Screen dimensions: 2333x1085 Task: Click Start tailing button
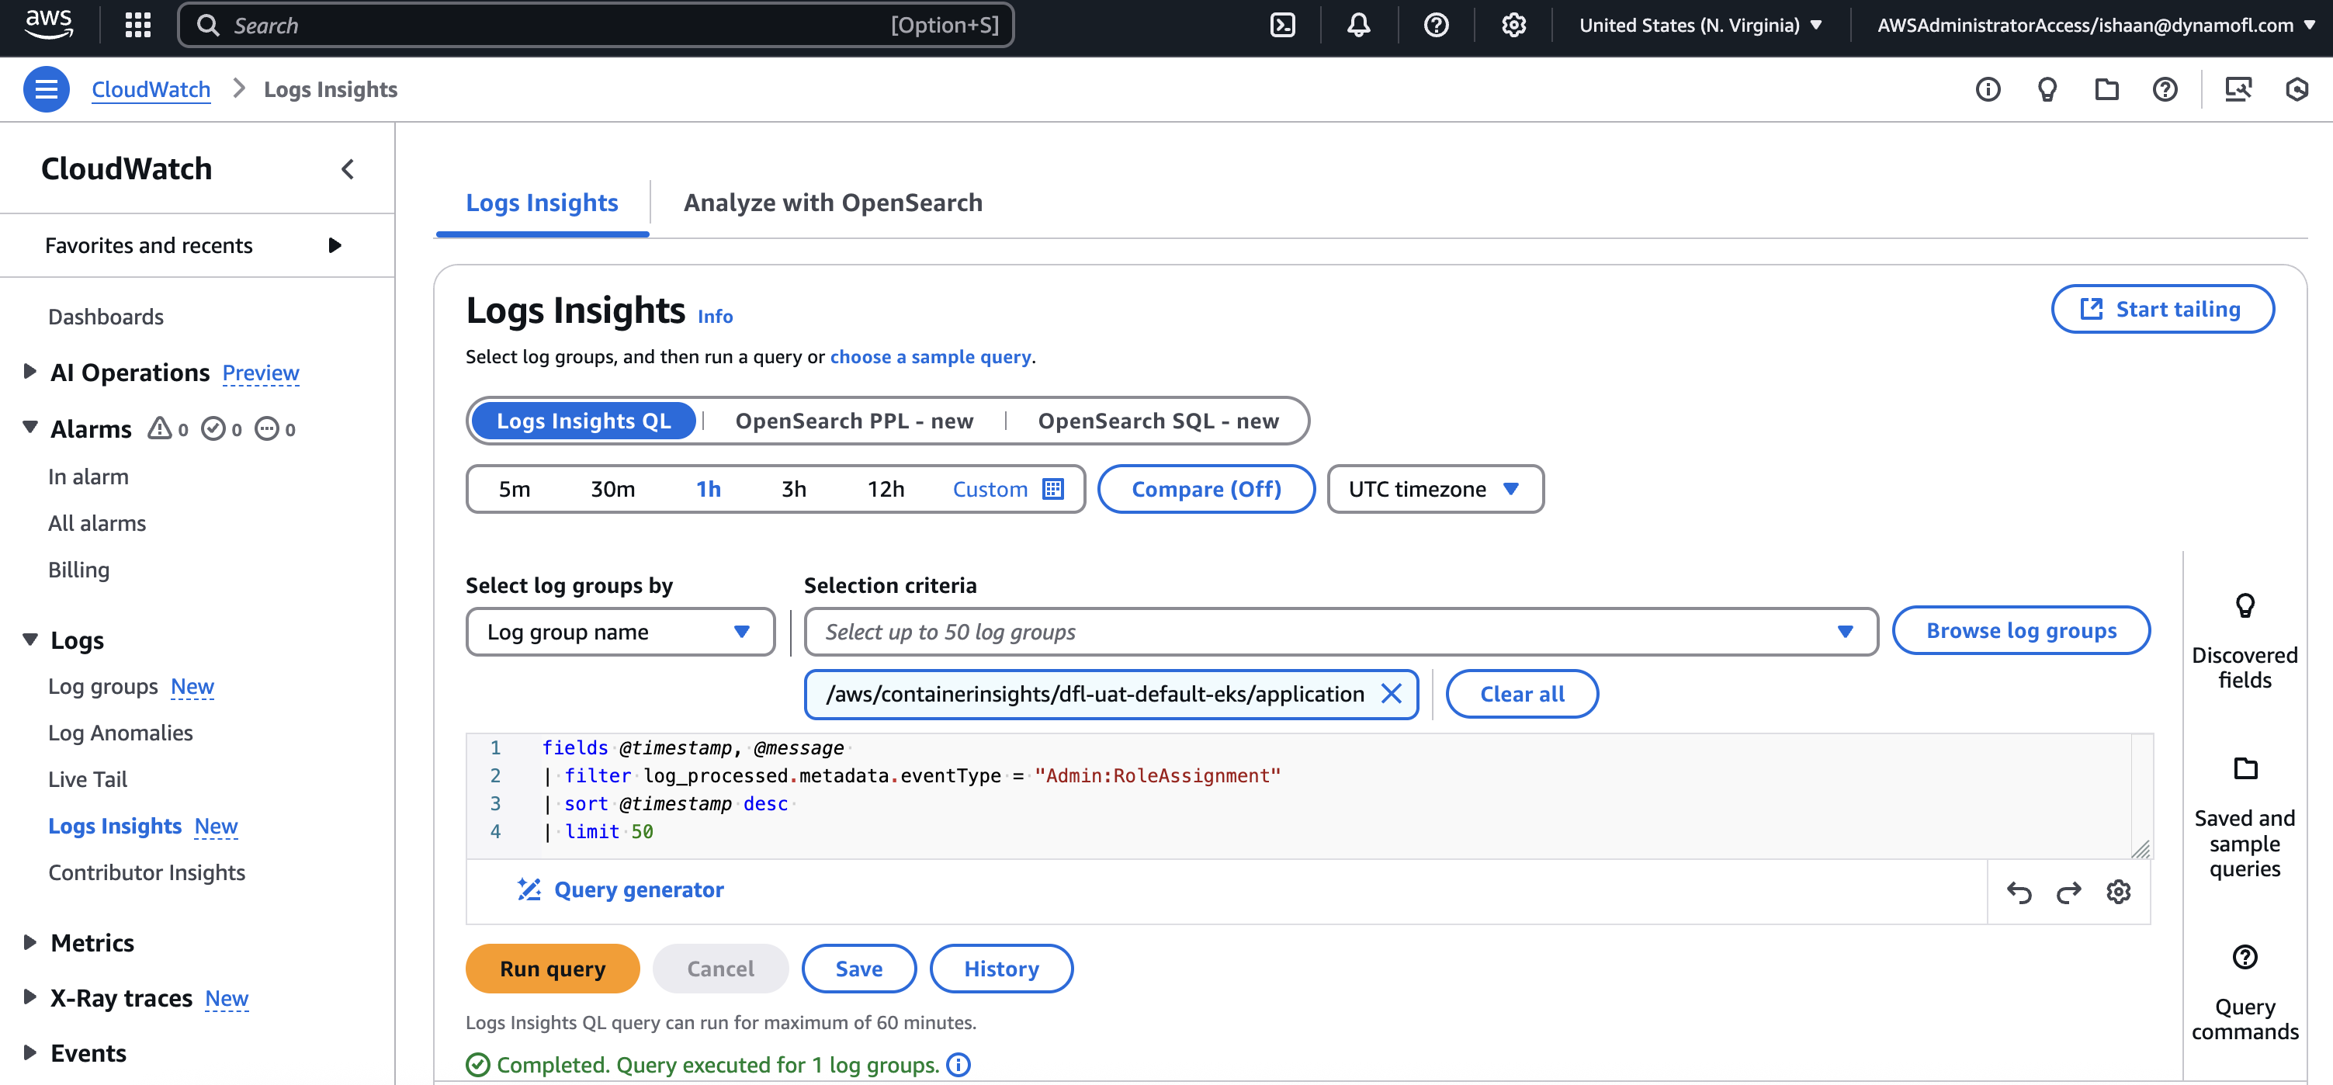tap(2161, 310)
